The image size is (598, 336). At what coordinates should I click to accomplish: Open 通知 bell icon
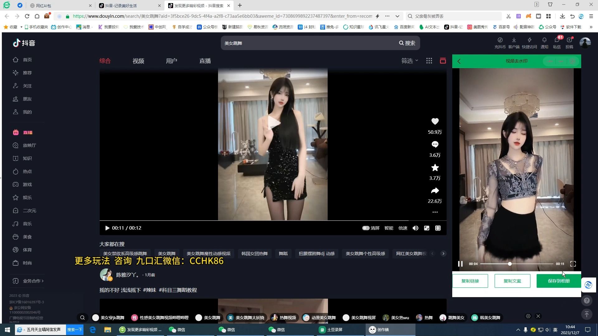point(544,43)
